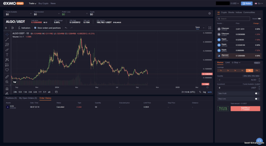Open the chart patterns tool

7,60
